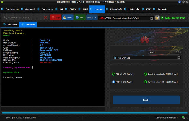The width and height of the screenshot is (189, 121).
Task: Click the search icon in Out Date field
Action: [6, 17]
